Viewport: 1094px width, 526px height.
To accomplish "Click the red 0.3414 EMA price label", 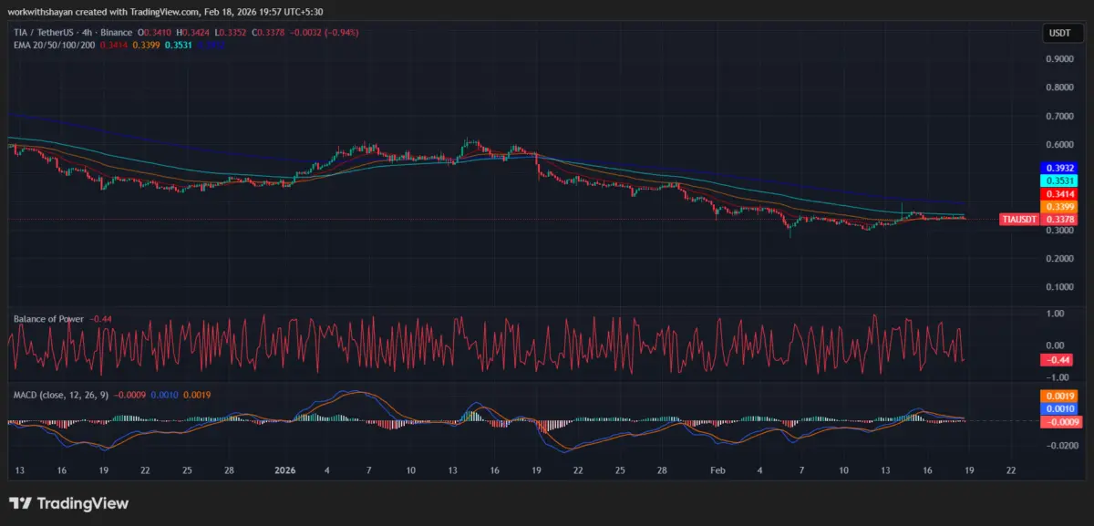I will tap(1058, 194).
